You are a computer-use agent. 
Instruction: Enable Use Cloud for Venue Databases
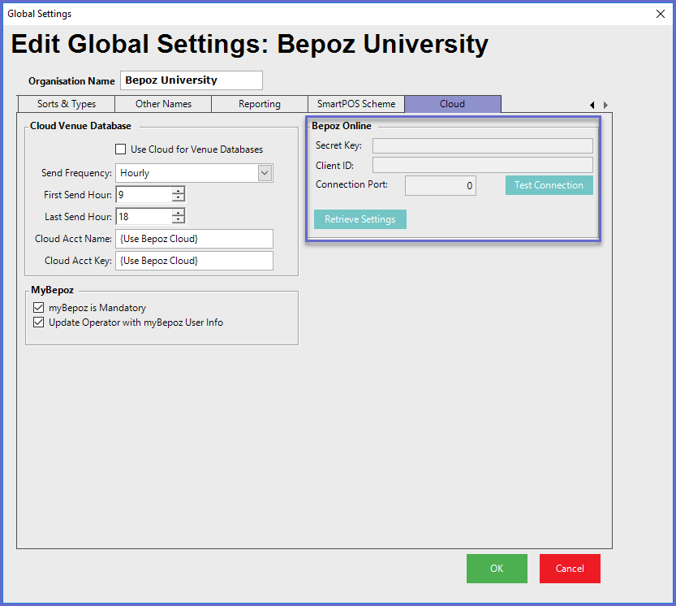pos(121,149)
